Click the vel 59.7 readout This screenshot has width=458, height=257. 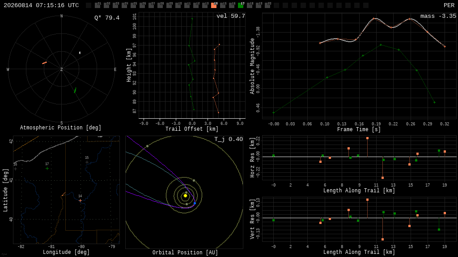click(x=231, y=16)
